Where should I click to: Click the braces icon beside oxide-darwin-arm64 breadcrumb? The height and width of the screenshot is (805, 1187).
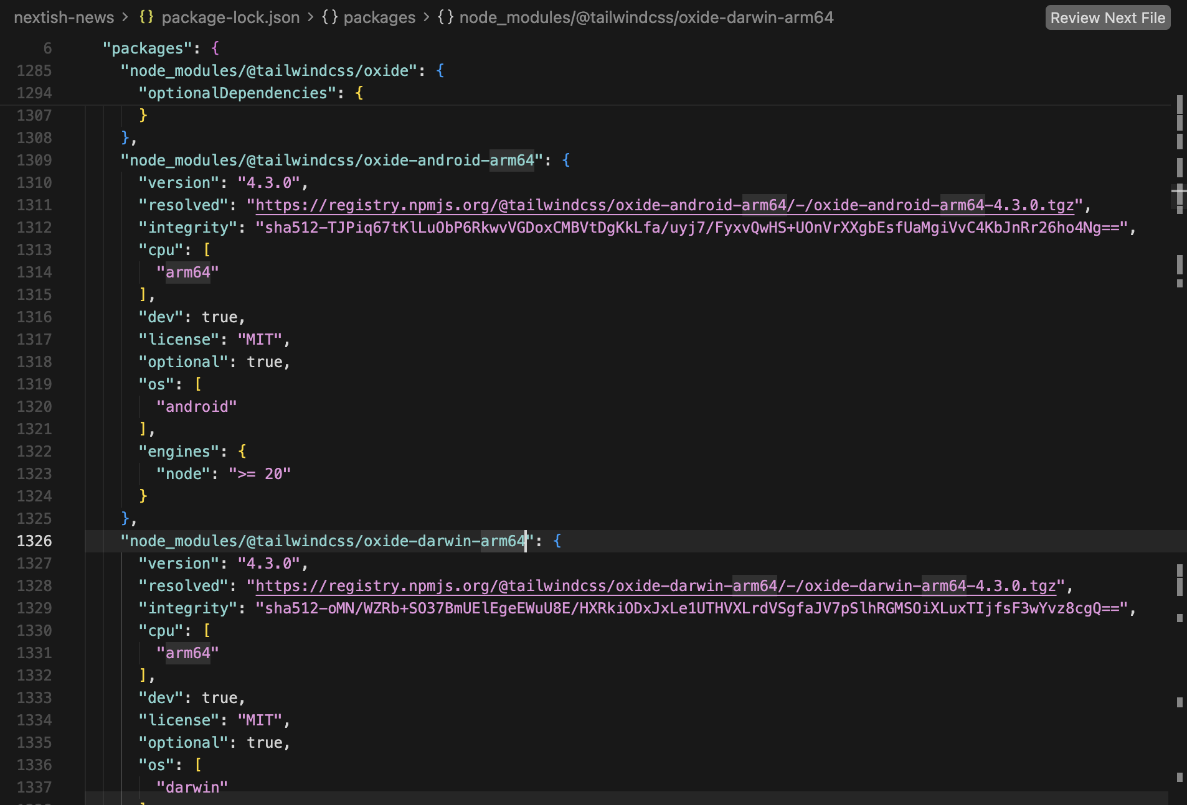445,17
